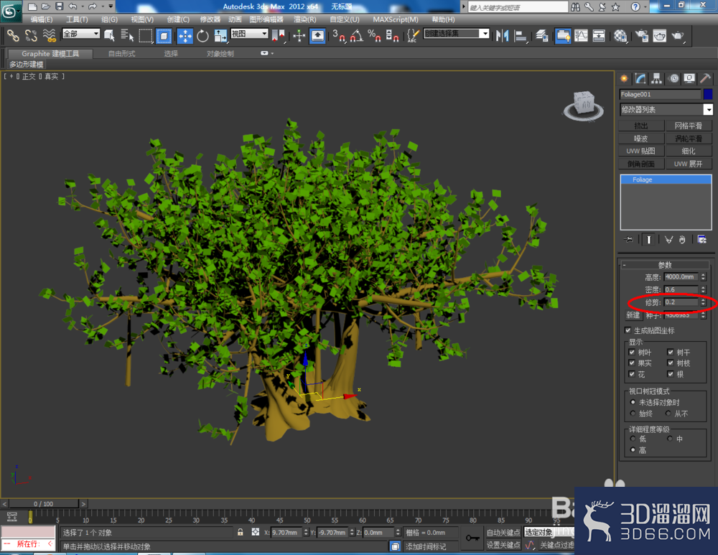Click the Mirror tool icon
This screenshot has width=718, height=555.
[503, 35]
